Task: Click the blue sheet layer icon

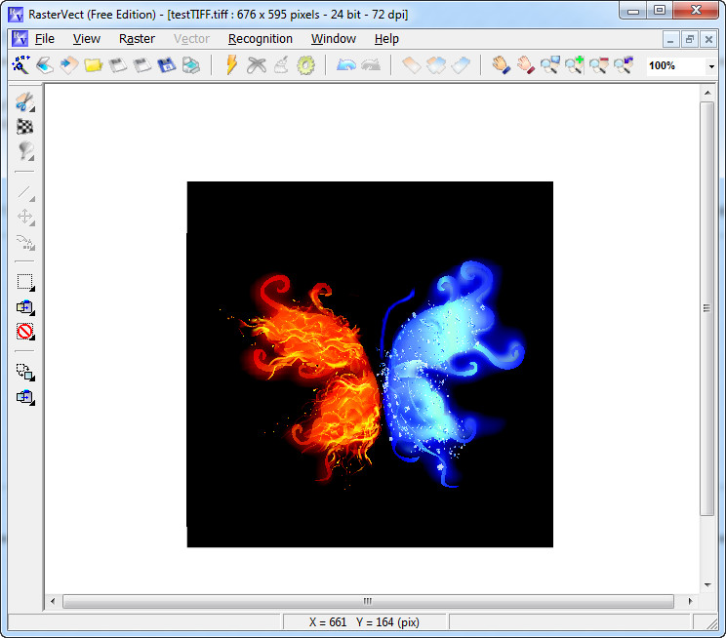Action: coord(461,65)
